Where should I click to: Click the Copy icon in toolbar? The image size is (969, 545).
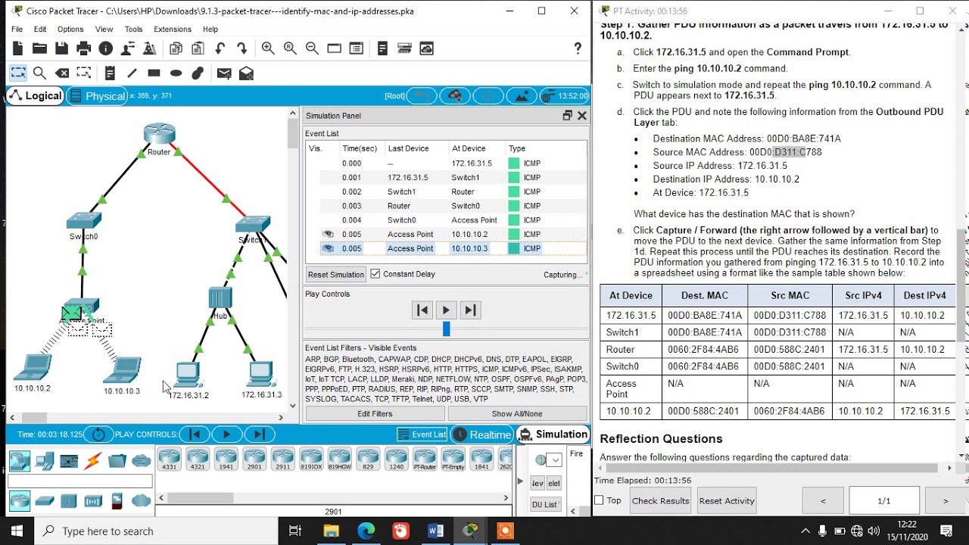[x=176, y=48]
